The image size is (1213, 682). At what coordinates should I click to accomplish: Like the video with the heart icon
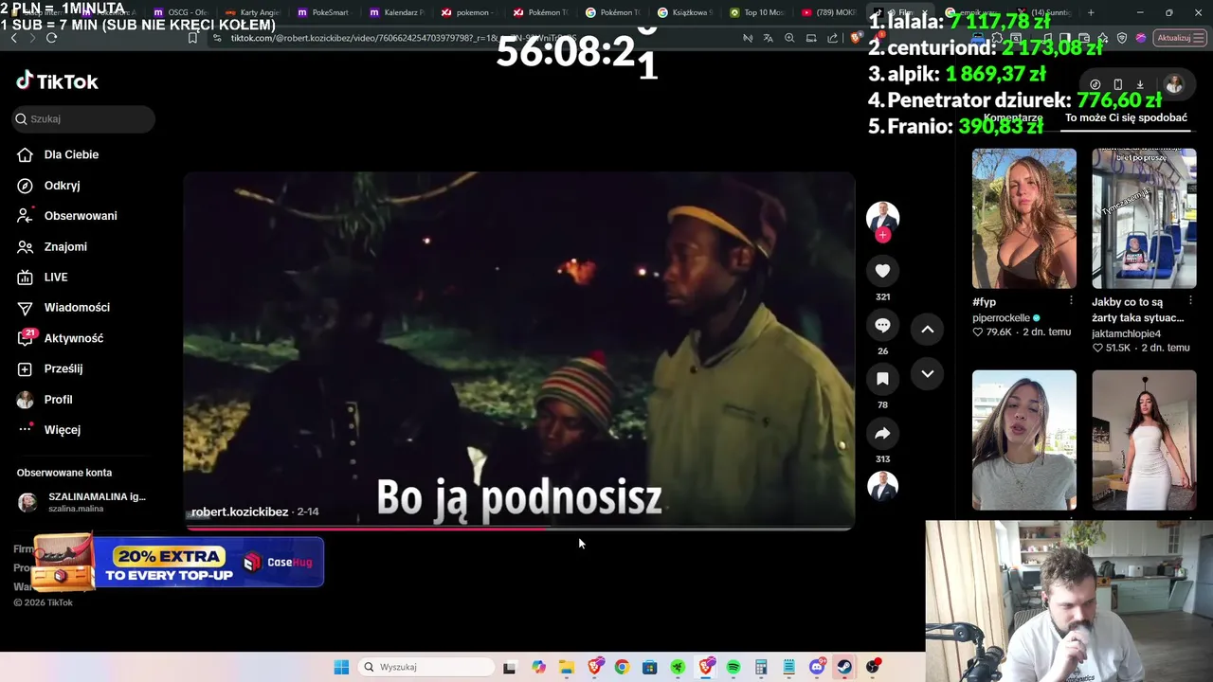coord(882,271)
